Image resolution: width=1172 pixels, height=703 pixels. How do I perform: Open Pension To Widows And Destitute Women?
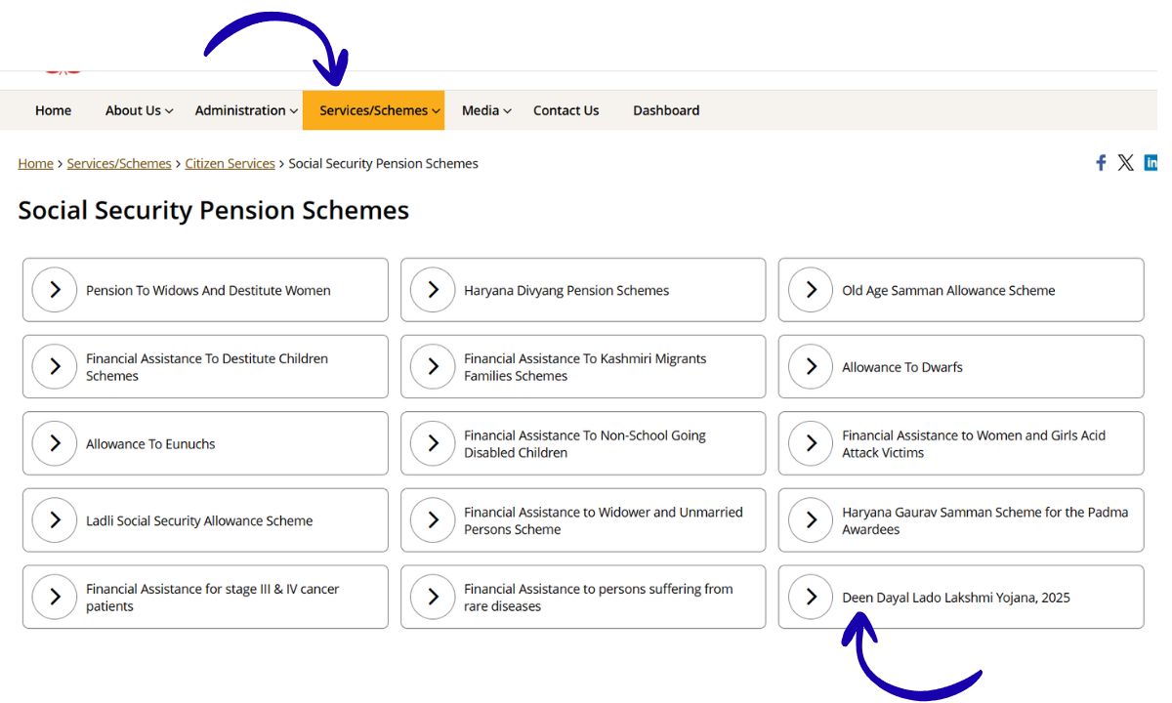point(208,290)
